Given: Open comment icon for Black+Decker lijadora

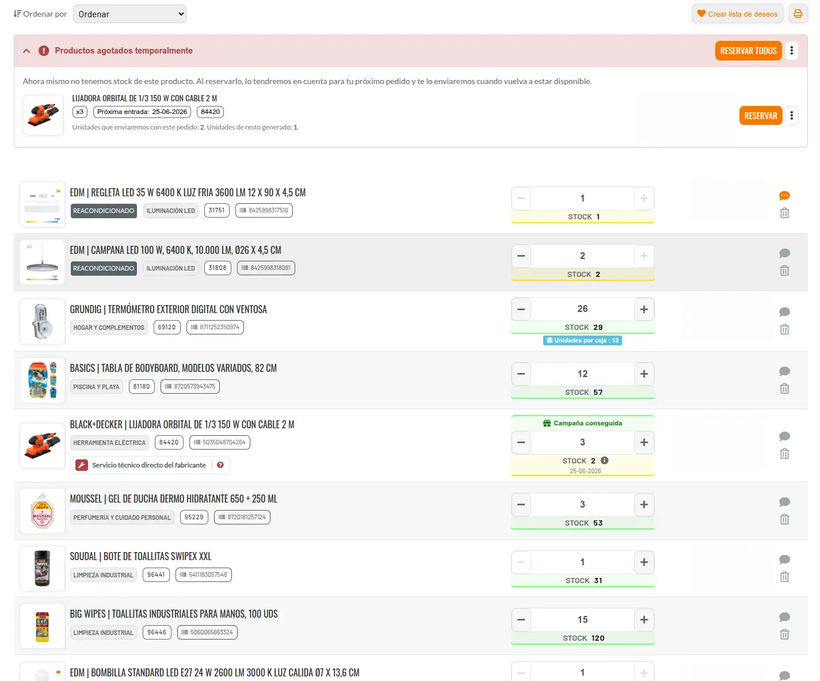Looking at the screenshot, I should point(784,436).
